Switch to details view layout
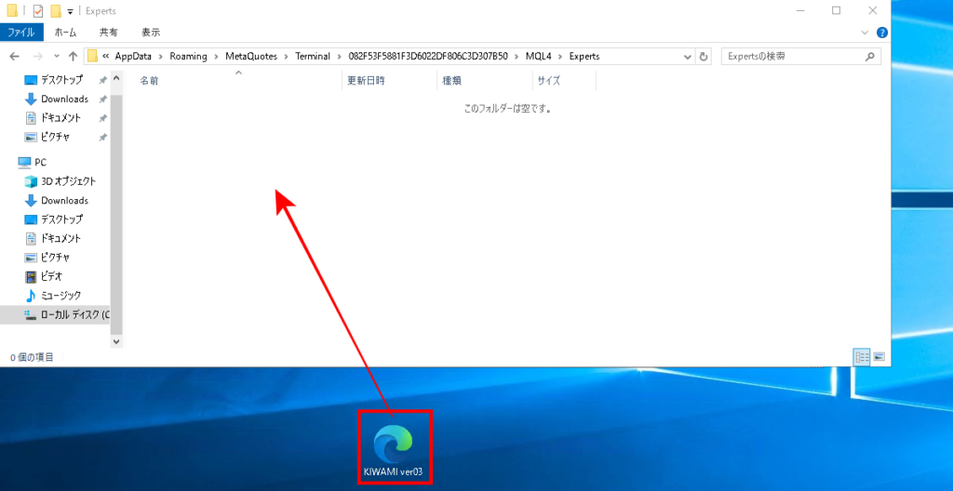Screen dimensions: 953x491 (x=862, y=357)
